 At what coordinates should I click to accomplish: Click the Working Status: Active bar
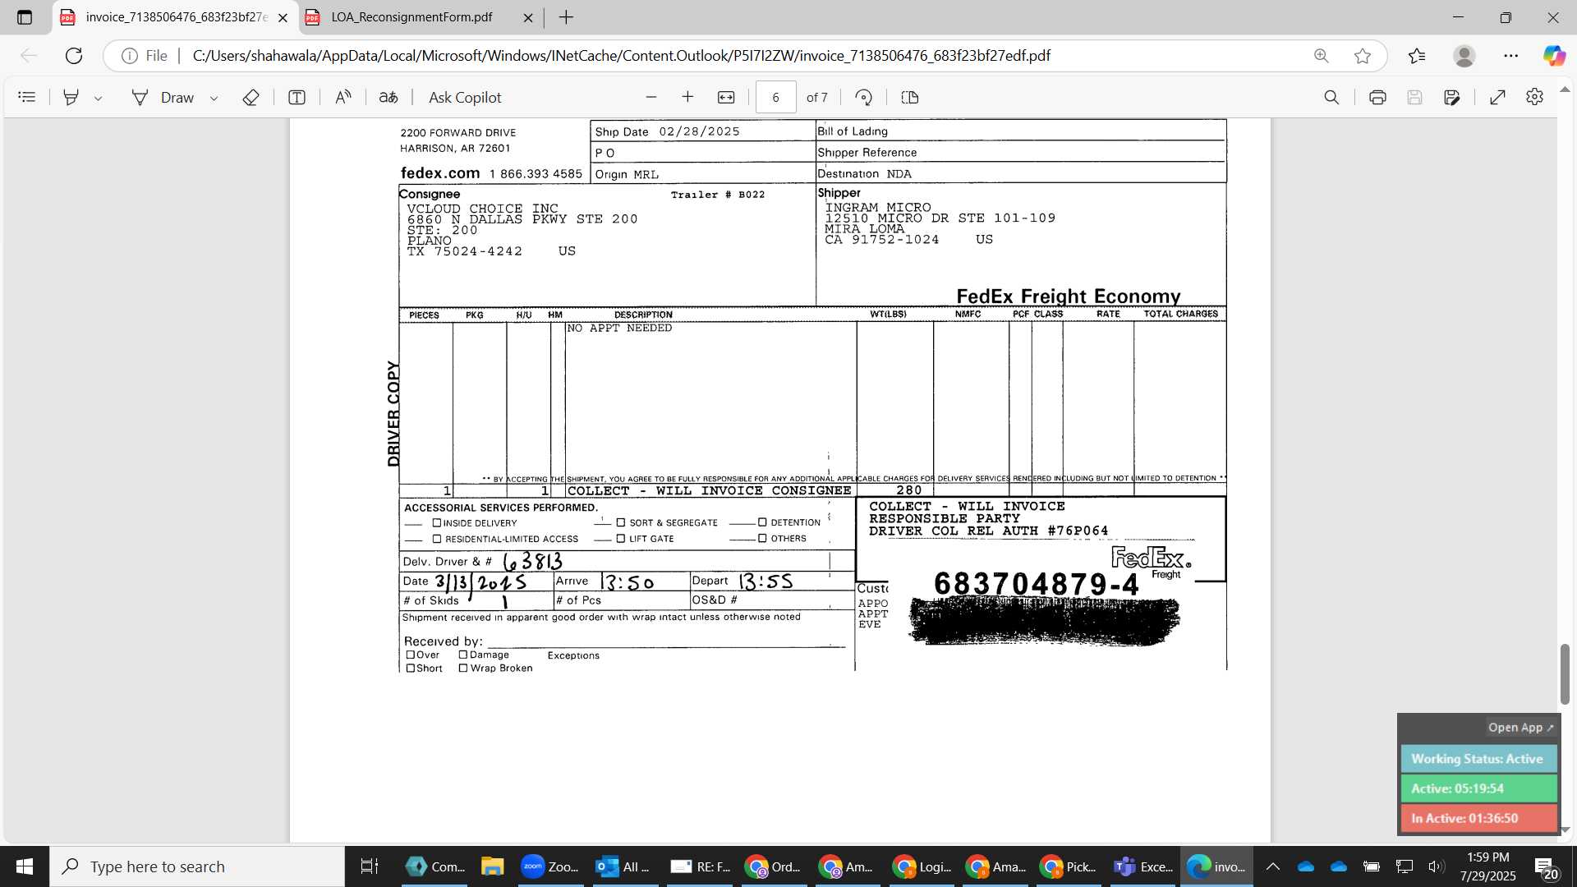click(1478, 759)
